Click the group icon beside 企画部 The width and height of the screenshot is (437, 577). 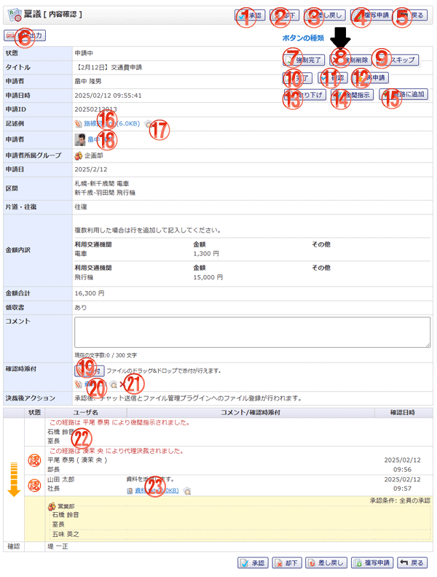tap(78, 155)
